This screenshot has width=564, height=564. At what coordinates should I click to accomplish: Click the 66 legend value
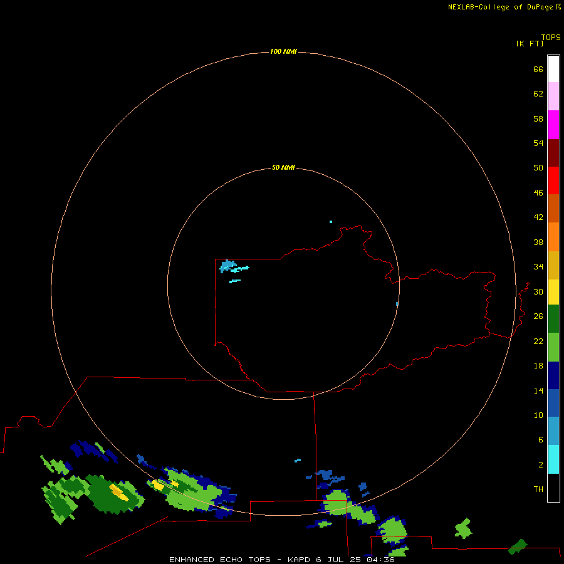pyautogui.click(x=538, y=69)
